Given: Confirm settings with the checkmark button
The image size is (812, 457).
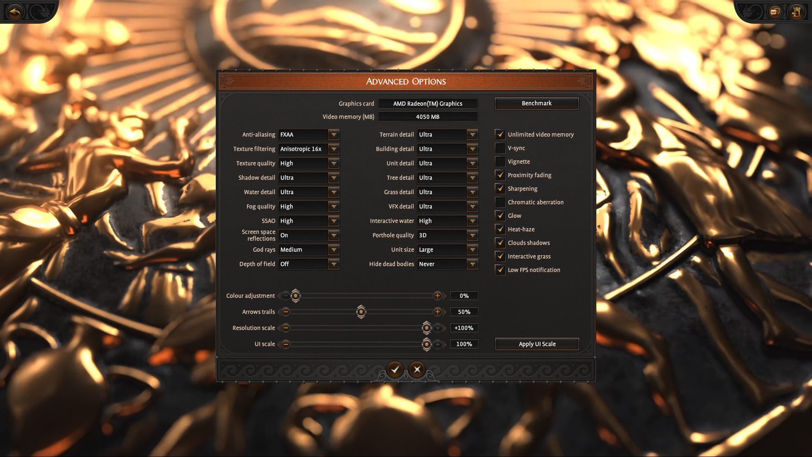Looking at the screenshot, I should coord(395,369).
